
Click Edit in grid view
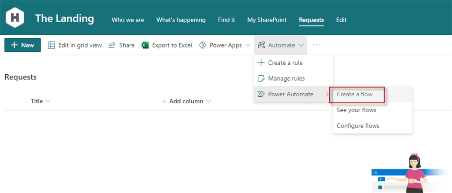tap(75, 45)
